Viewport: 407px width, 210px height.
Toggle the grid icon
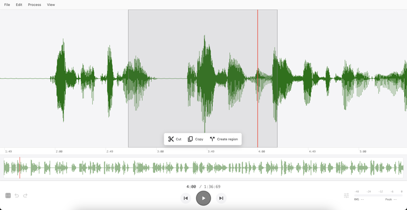(x=8, y=195)
